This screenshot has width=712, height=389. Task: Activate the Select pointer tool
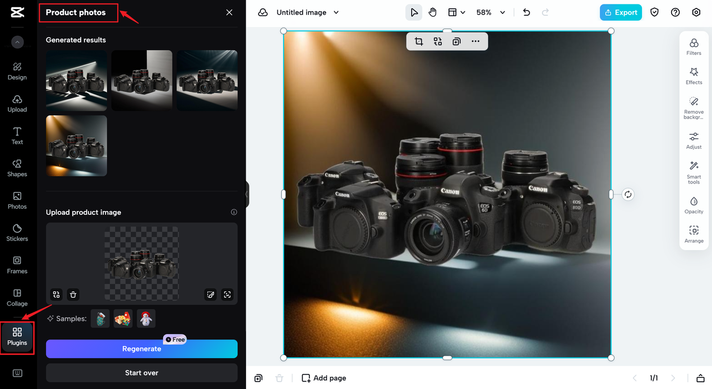pyautogui.click(x=414, y=12)
